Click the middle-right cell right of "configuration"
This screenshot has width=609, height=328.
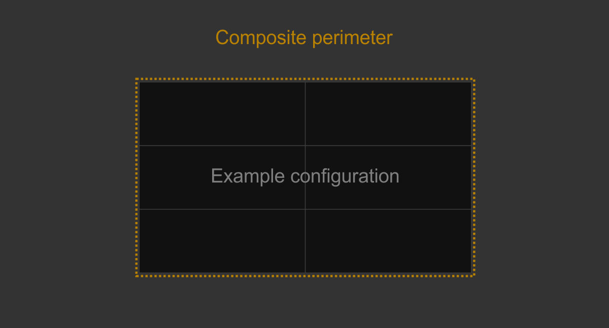click(x=435, y=177)
